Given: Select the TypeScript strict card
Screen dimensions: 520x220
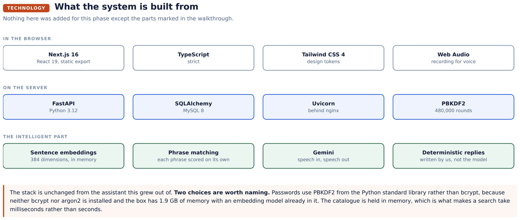Looking at the screenshot, I should (x=193, y=58).
